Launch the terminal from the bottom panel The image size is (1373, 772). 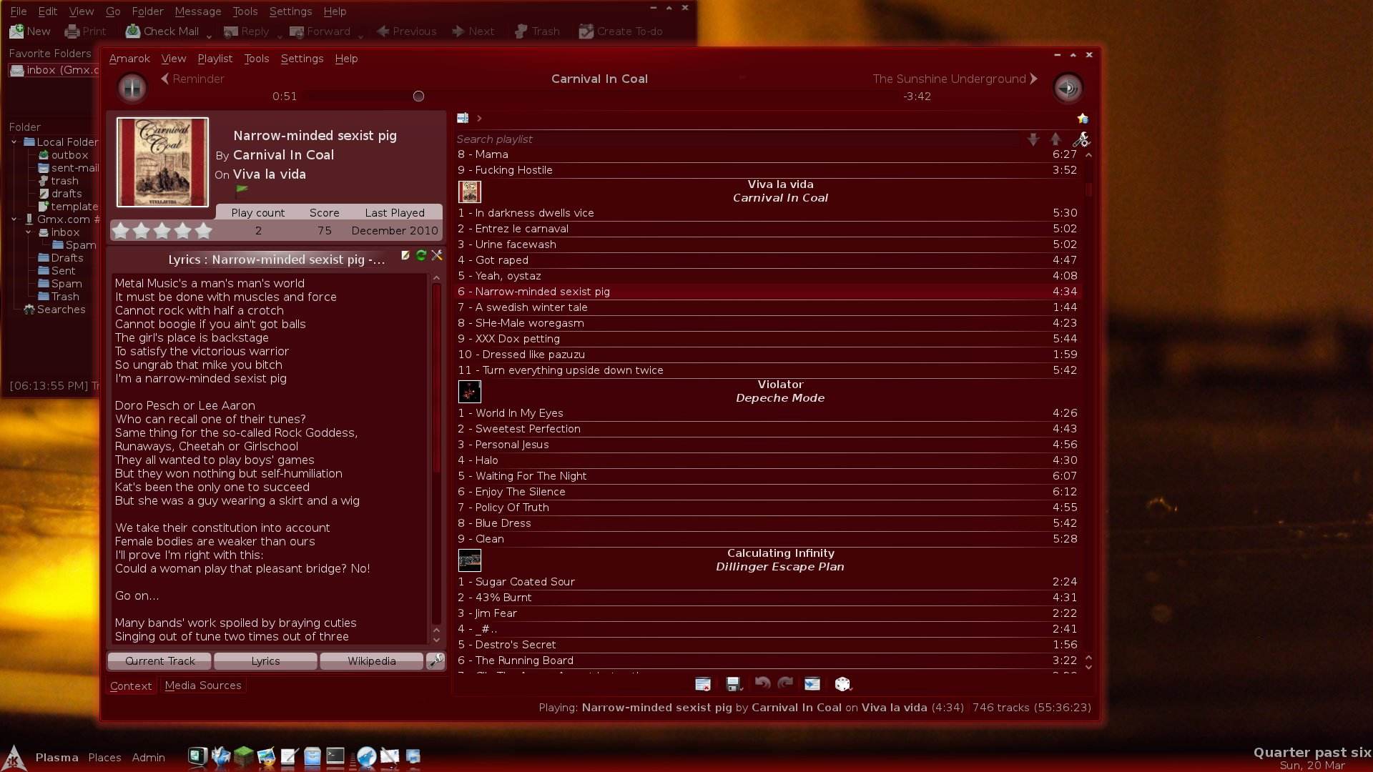click(335, 756)
